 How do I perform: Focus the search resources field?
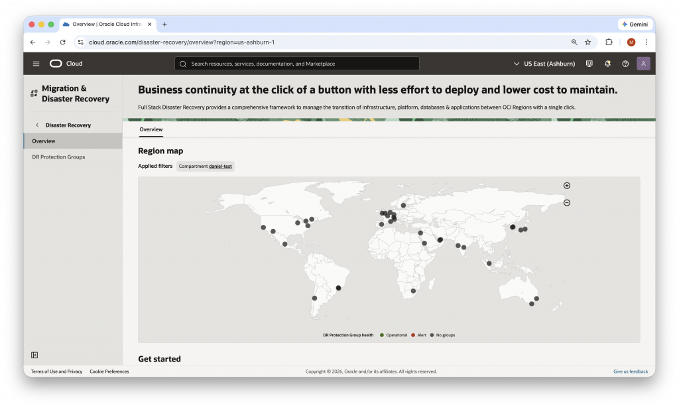(x=297, y=64)
